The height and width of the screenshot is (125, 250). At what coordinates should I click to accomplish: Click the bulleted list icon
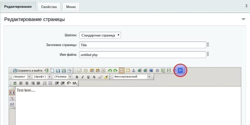click(51, 83)
